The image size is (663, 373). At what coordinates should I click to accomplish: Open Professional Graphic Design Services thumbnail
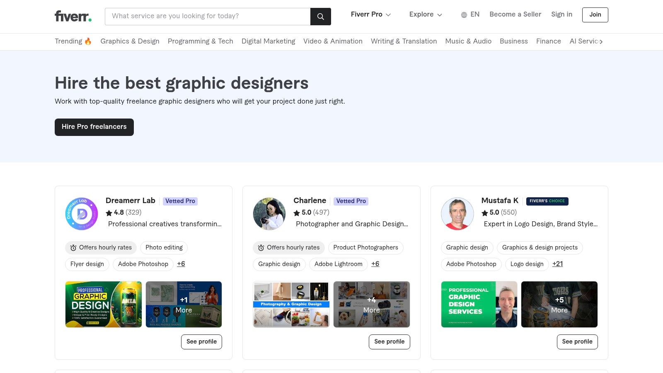point(479,305)
